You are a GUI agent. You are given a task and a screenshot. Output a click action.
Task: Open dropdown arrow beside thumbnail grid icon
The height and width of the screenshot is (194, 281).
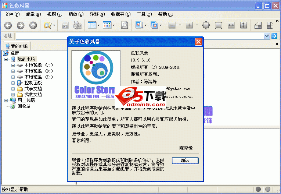point(114,25)
